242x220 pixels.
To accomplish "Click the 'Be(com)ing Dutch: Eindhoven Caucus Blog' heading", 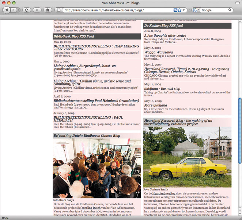I will pyautogui.click(x=87, y=135).
